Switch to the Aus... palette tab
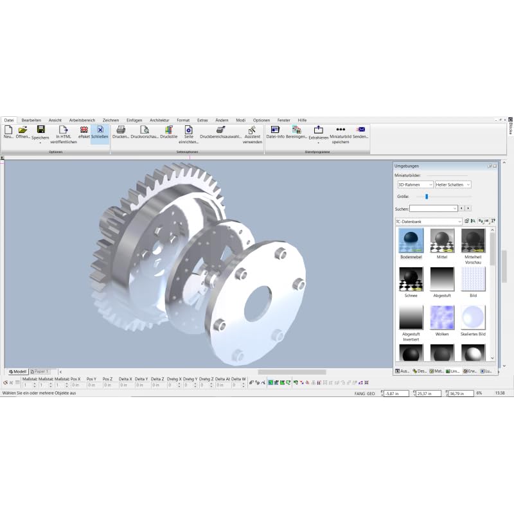 click(402, 371)
